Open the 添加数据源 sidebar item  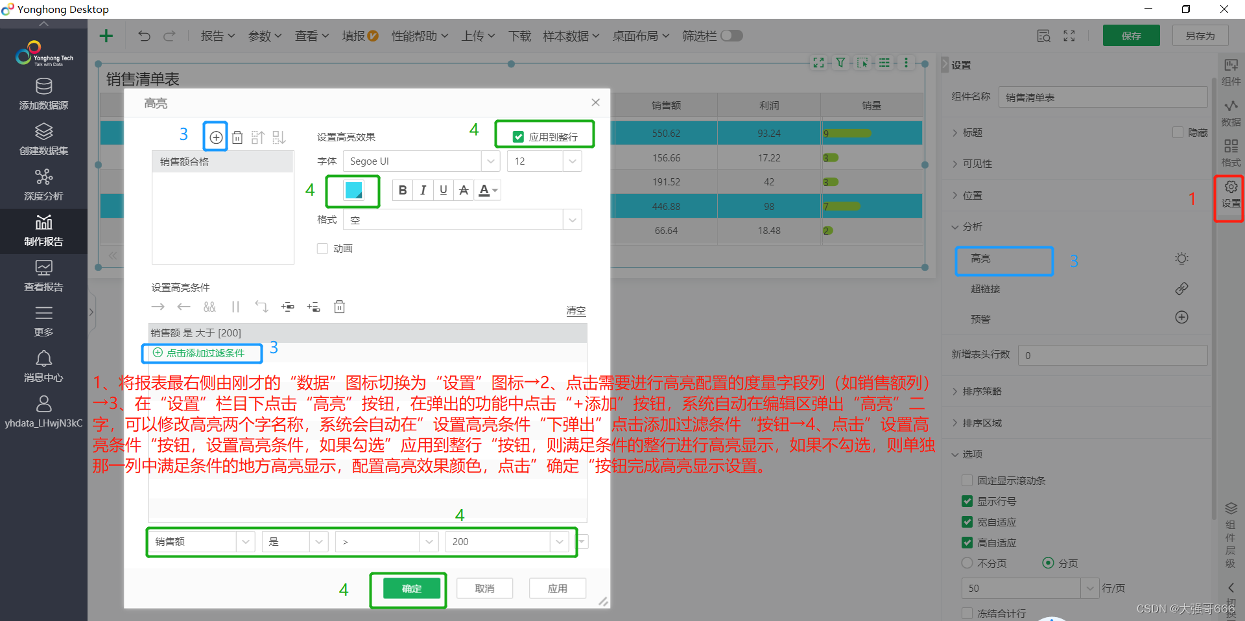[x=43, y=94]
